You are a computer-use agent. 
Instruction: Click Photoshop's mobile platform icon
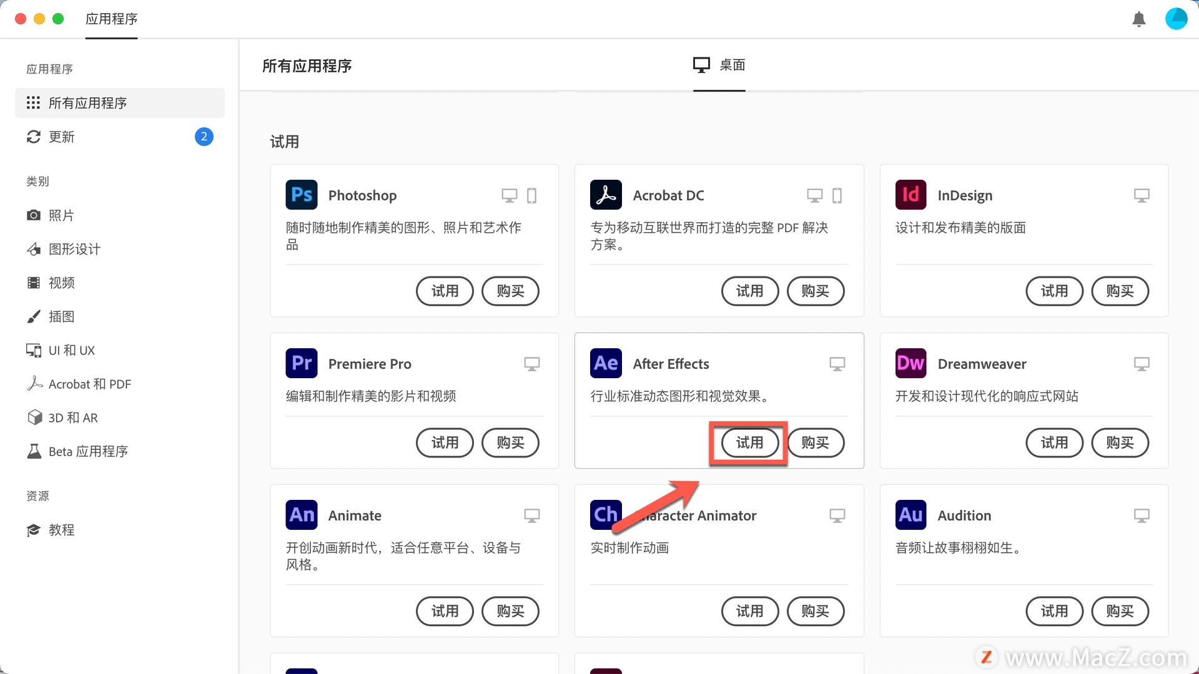(531, 196)
